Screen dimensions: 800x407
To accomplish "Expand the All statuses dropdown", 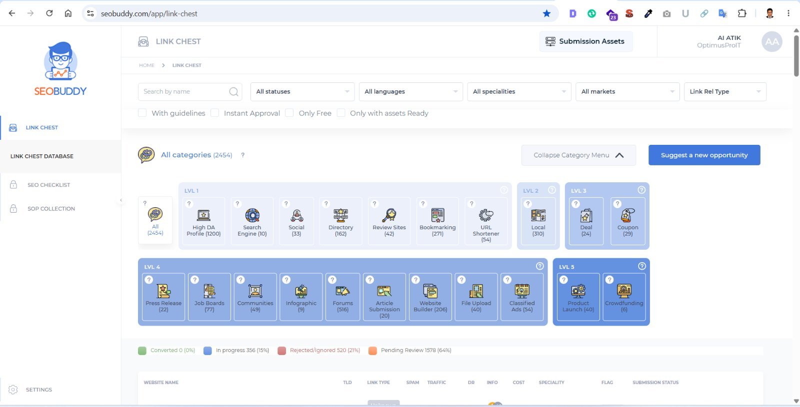I will [302, 92].
